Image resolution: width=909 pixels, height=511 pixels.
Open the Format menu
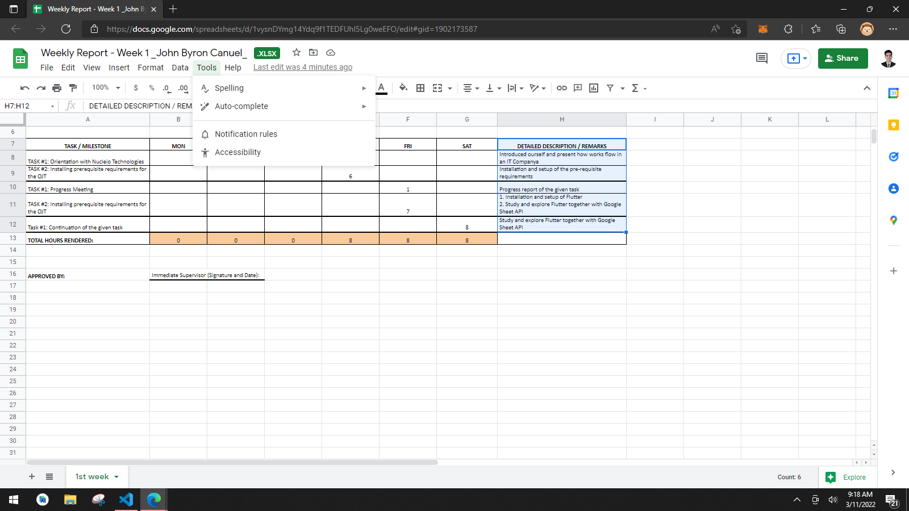tap(151, 68)
